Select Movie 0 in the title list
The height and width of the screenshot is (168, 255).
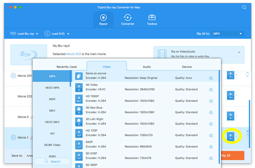click(23, 117)
